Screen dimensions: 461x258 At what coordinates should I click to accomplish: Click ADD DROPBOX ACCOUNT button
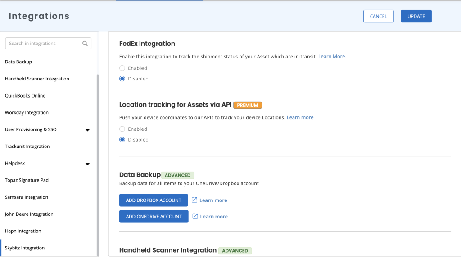(154, 200)
